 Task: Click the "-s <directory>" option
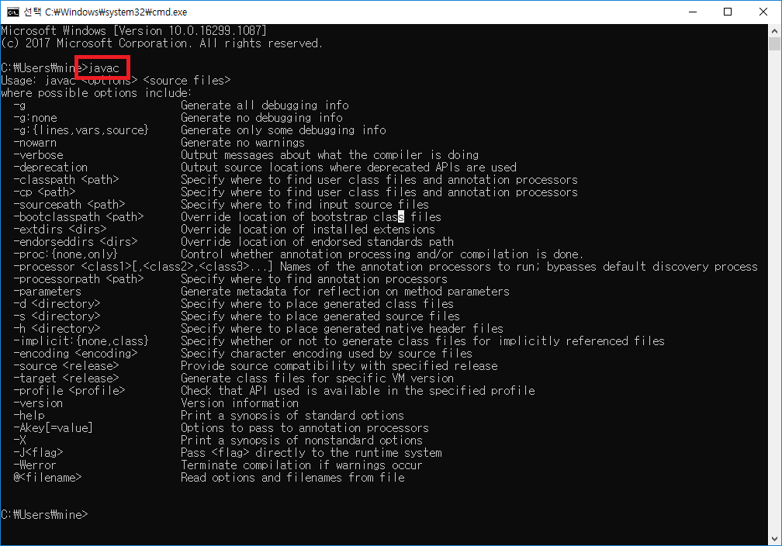coord(57,316)
